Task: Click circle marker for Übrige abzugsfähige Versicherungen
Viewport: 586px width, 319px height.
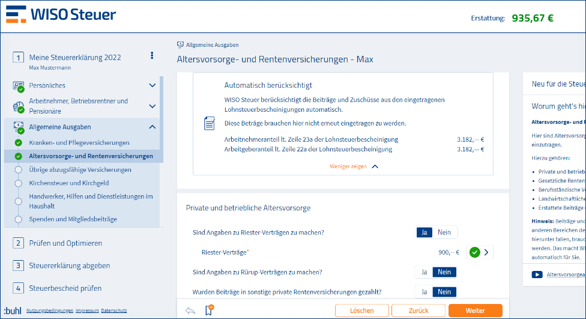Action: (x=18, y=169)
